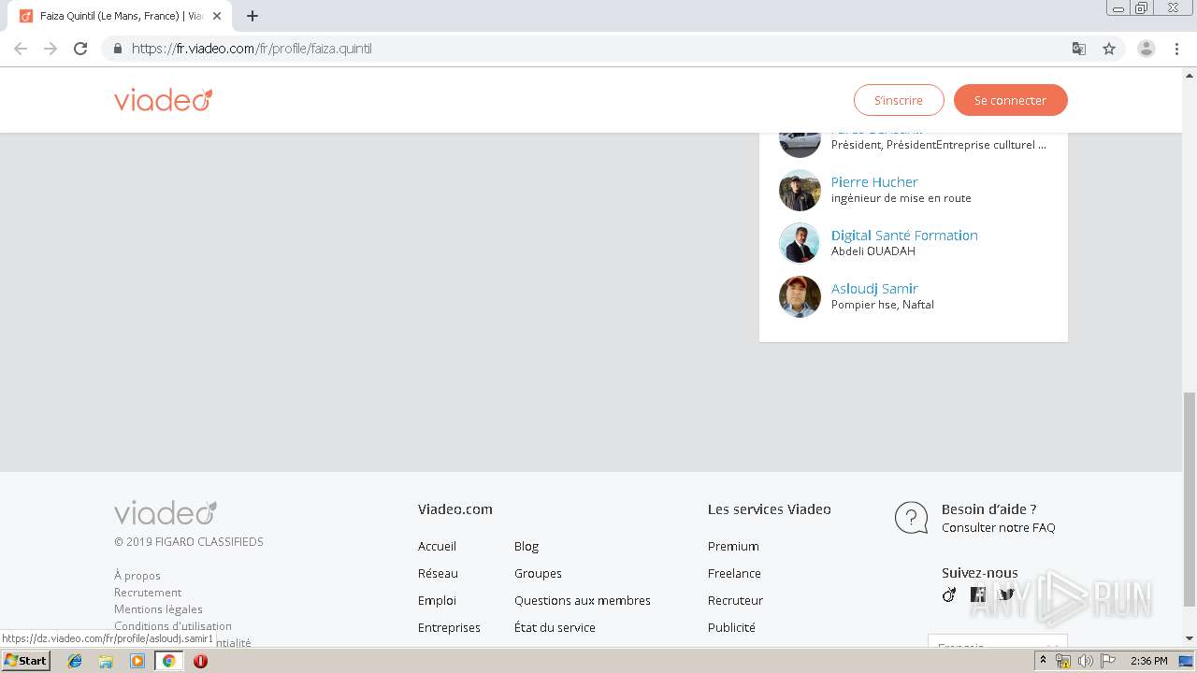This screenshot has width=1197, height=673.
Task: Bookmark this page with the star icon
Action: point(1109,49)
